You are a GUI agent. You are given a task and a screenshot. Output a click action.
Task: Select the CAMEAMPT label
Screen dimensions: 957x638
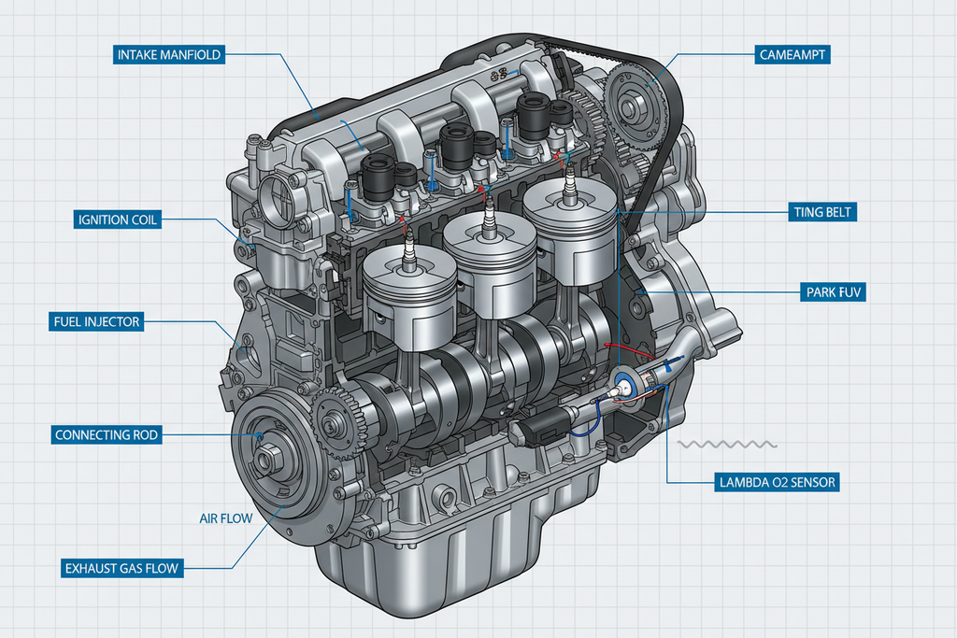[x=793, y=54]
